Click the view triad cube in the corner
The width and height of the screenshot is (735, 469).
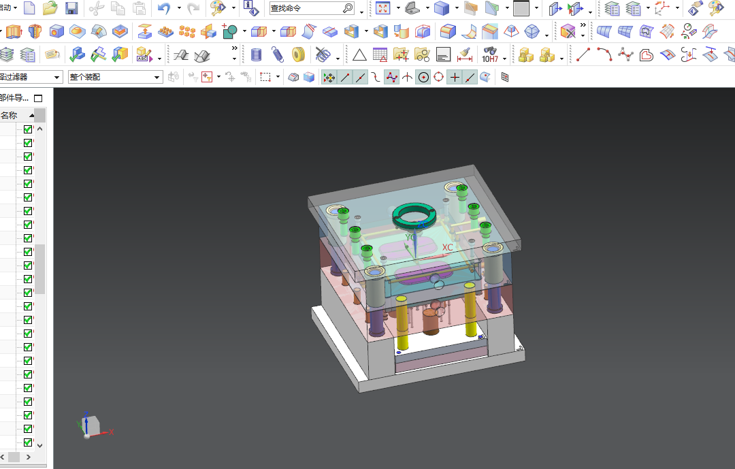tap(90, 426)
